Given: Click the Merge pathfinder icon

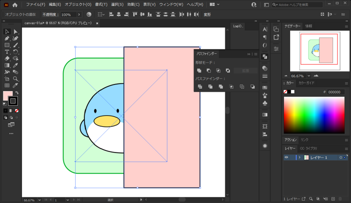Looking at the screenshot, I should pyautogui.click(x=220, y=87).
